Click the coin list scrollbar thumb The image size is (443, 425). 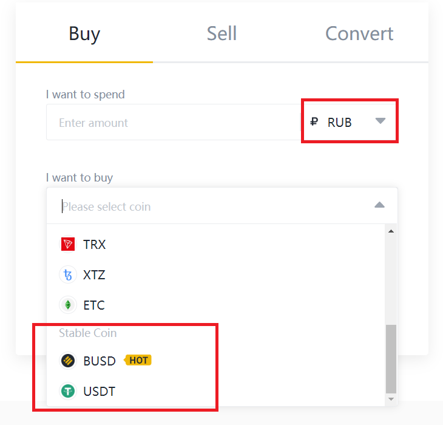click(x=391, y=359)
